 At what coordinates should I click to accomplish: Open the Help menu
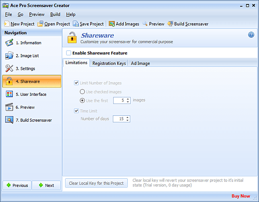tap(71, 14)
